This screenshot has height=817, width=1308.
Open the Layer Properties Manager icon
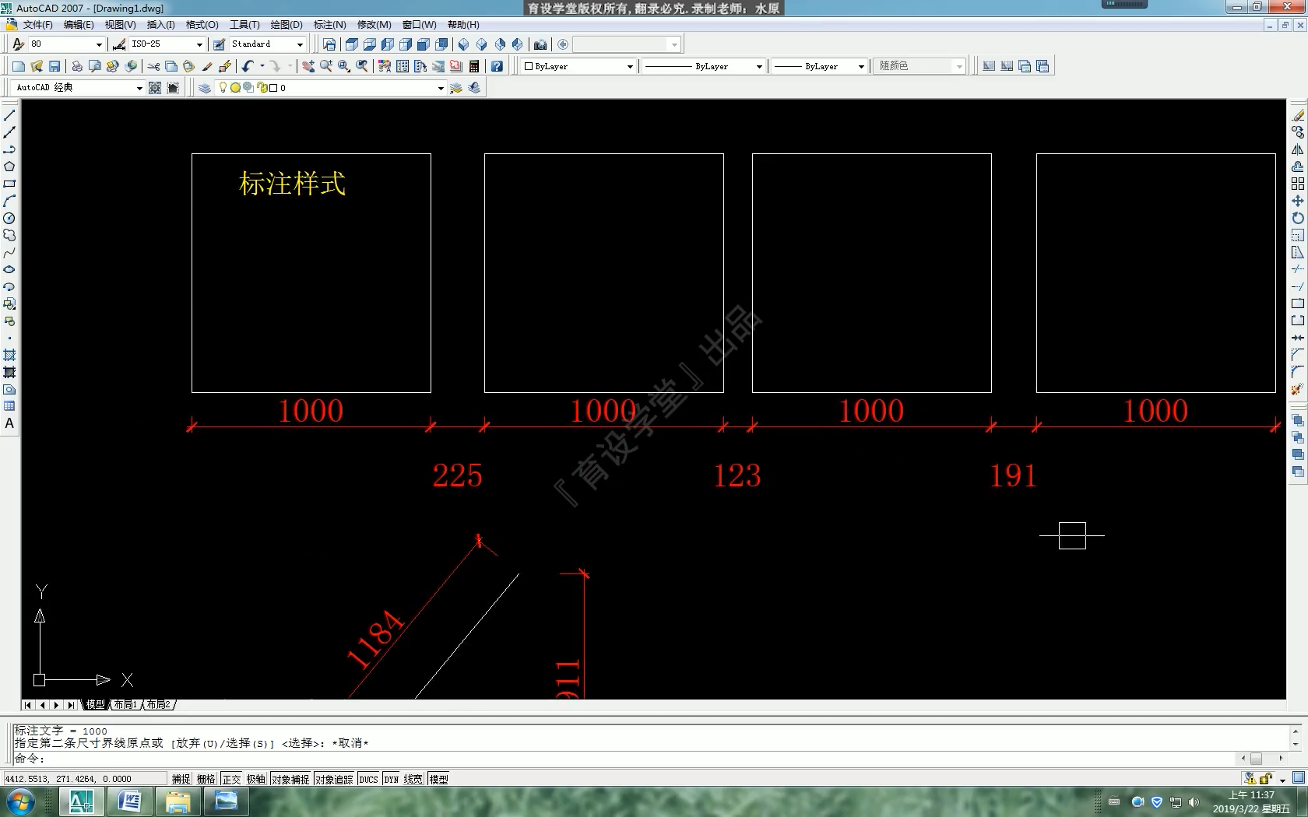[205, 88]
